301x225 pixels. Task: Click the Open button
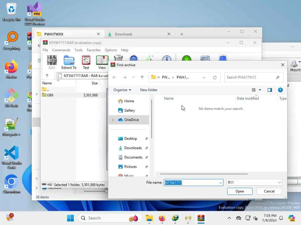point(240,191)
